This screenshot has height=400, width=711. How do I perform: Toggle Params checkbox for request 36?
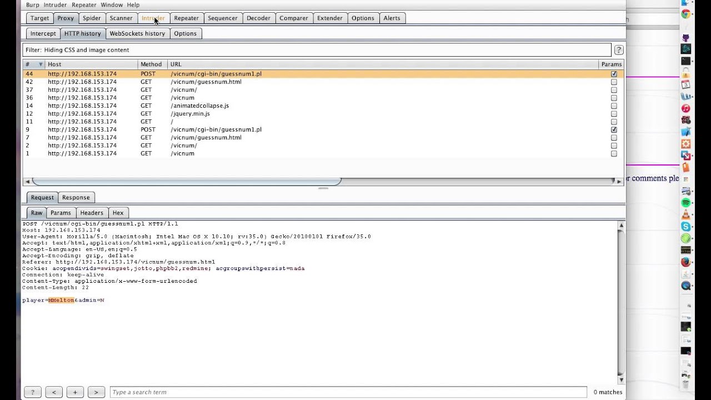[614, 98]
